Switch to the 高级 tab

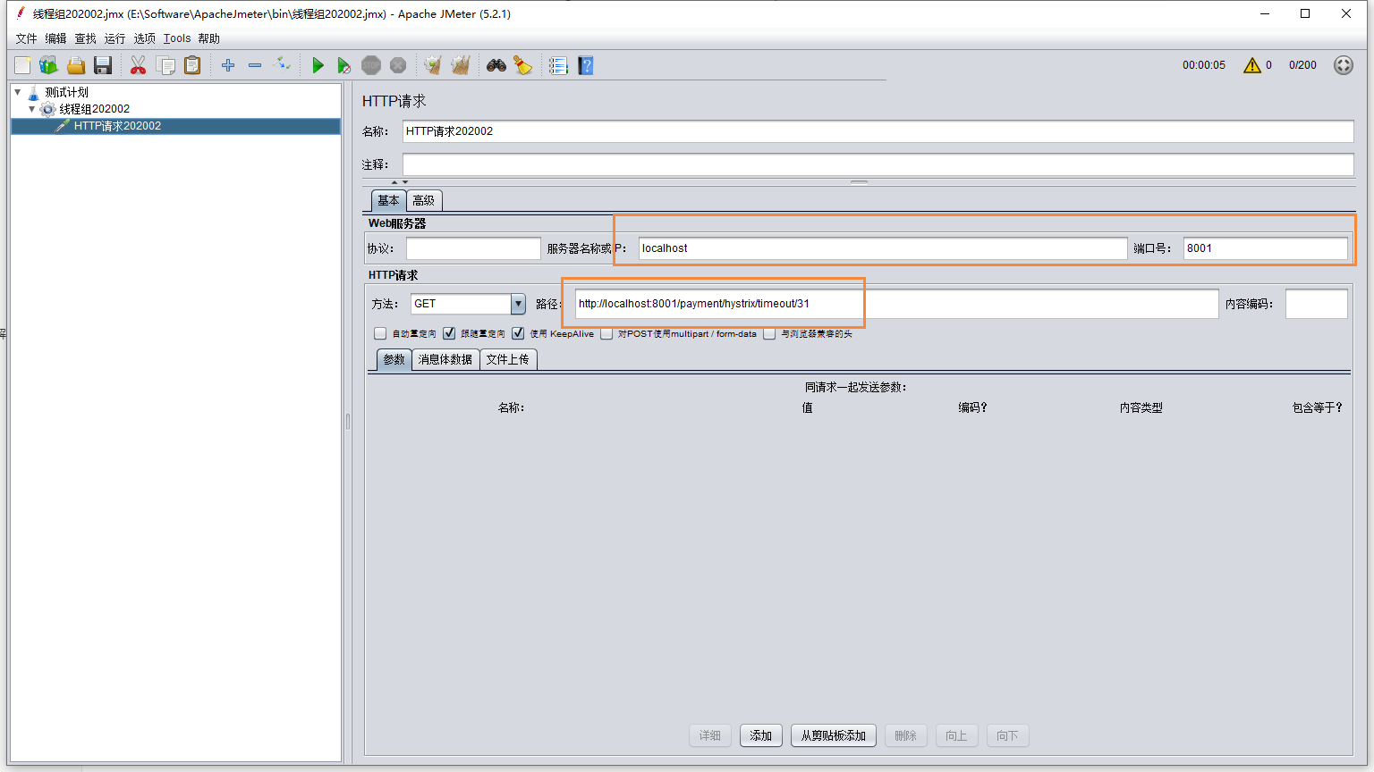pyautogui.click(x=424, y=200)
